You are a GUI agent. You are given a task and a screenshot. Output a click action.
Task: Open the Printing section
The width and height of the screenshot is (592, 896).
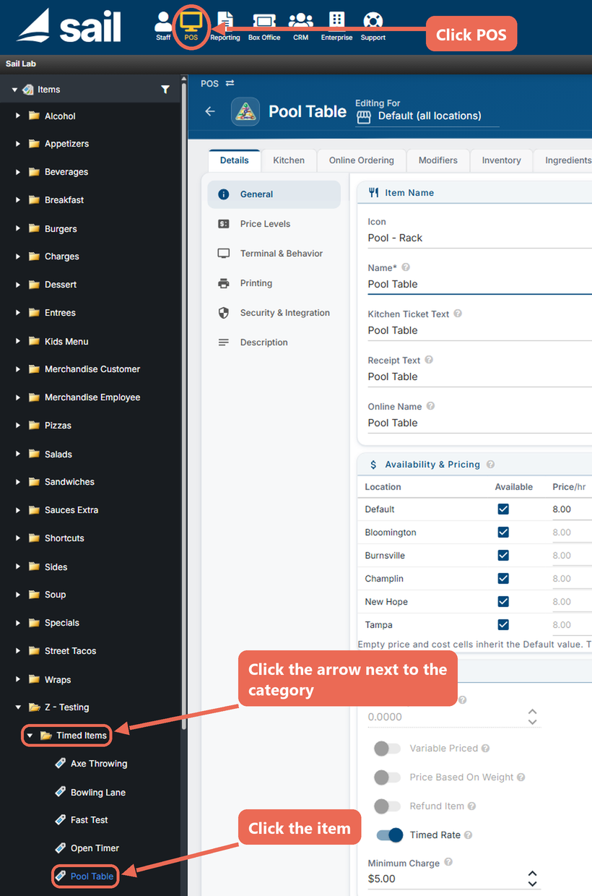coord(274,283)
